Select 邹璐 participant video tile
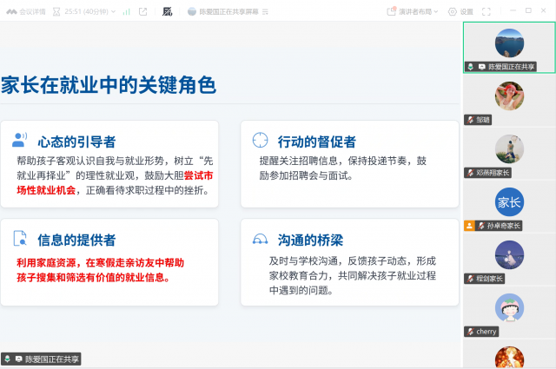Image resolution: width=556 pixels, height=369 pixels. click(x=509, y=97)
